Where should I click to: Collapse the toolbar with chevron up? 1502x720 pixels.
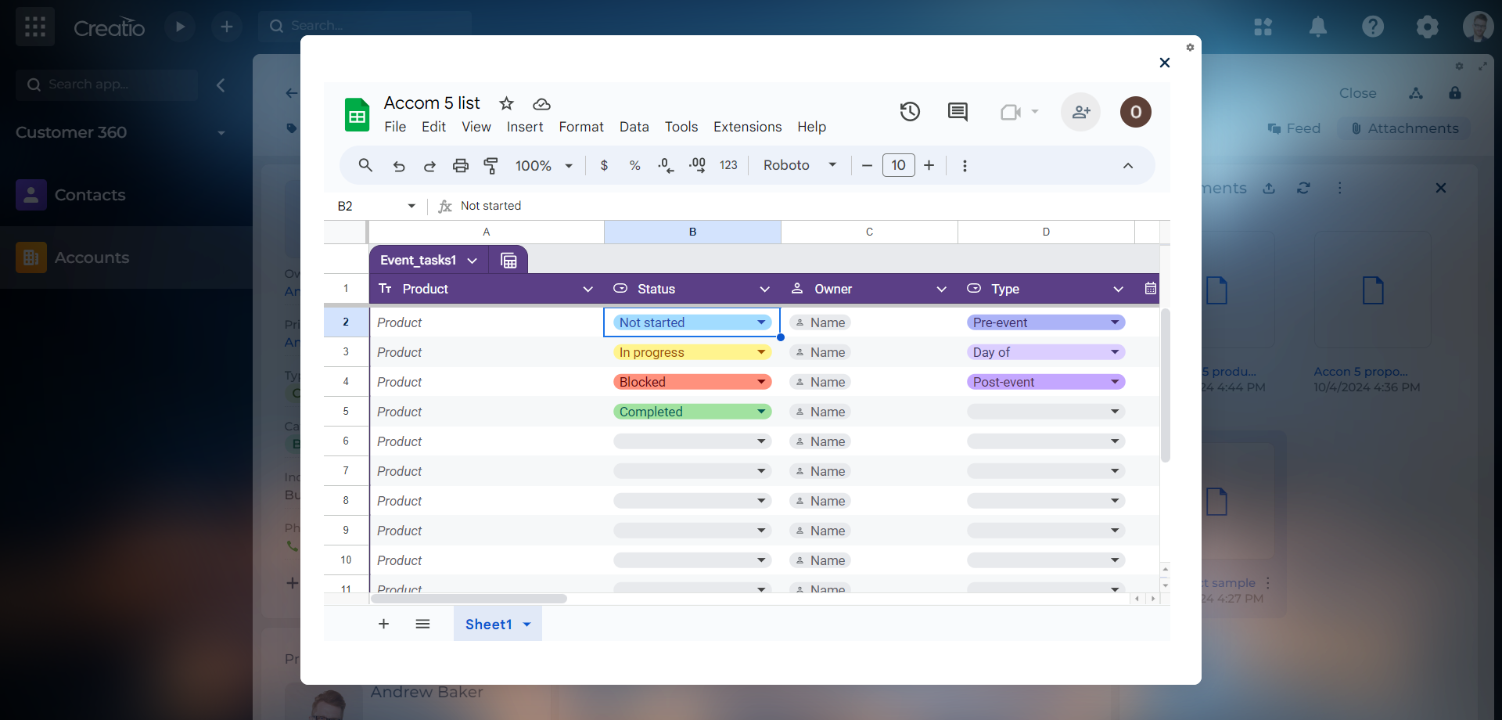click(1127, 166)
